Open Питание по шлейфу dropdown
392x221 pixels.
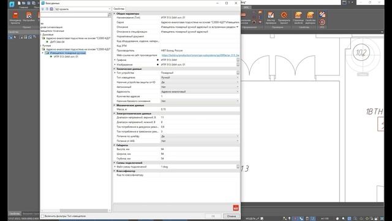[238, 136]
